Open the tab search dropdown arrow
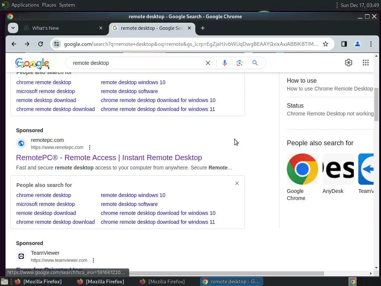This screenshot has height=286, width=381. pyautogui.click(x=13, y=28)
